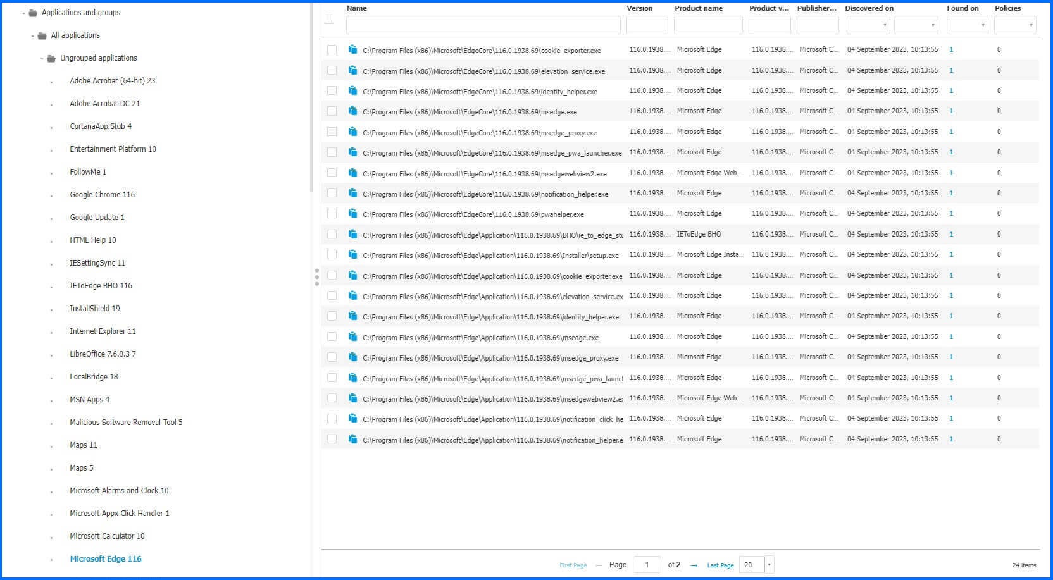Open Found on count for cookie_exporter.exe EdgeCore row
The width and height of the screenshot is (1053, 580).
pyautogui.click(x=951, y=49)
